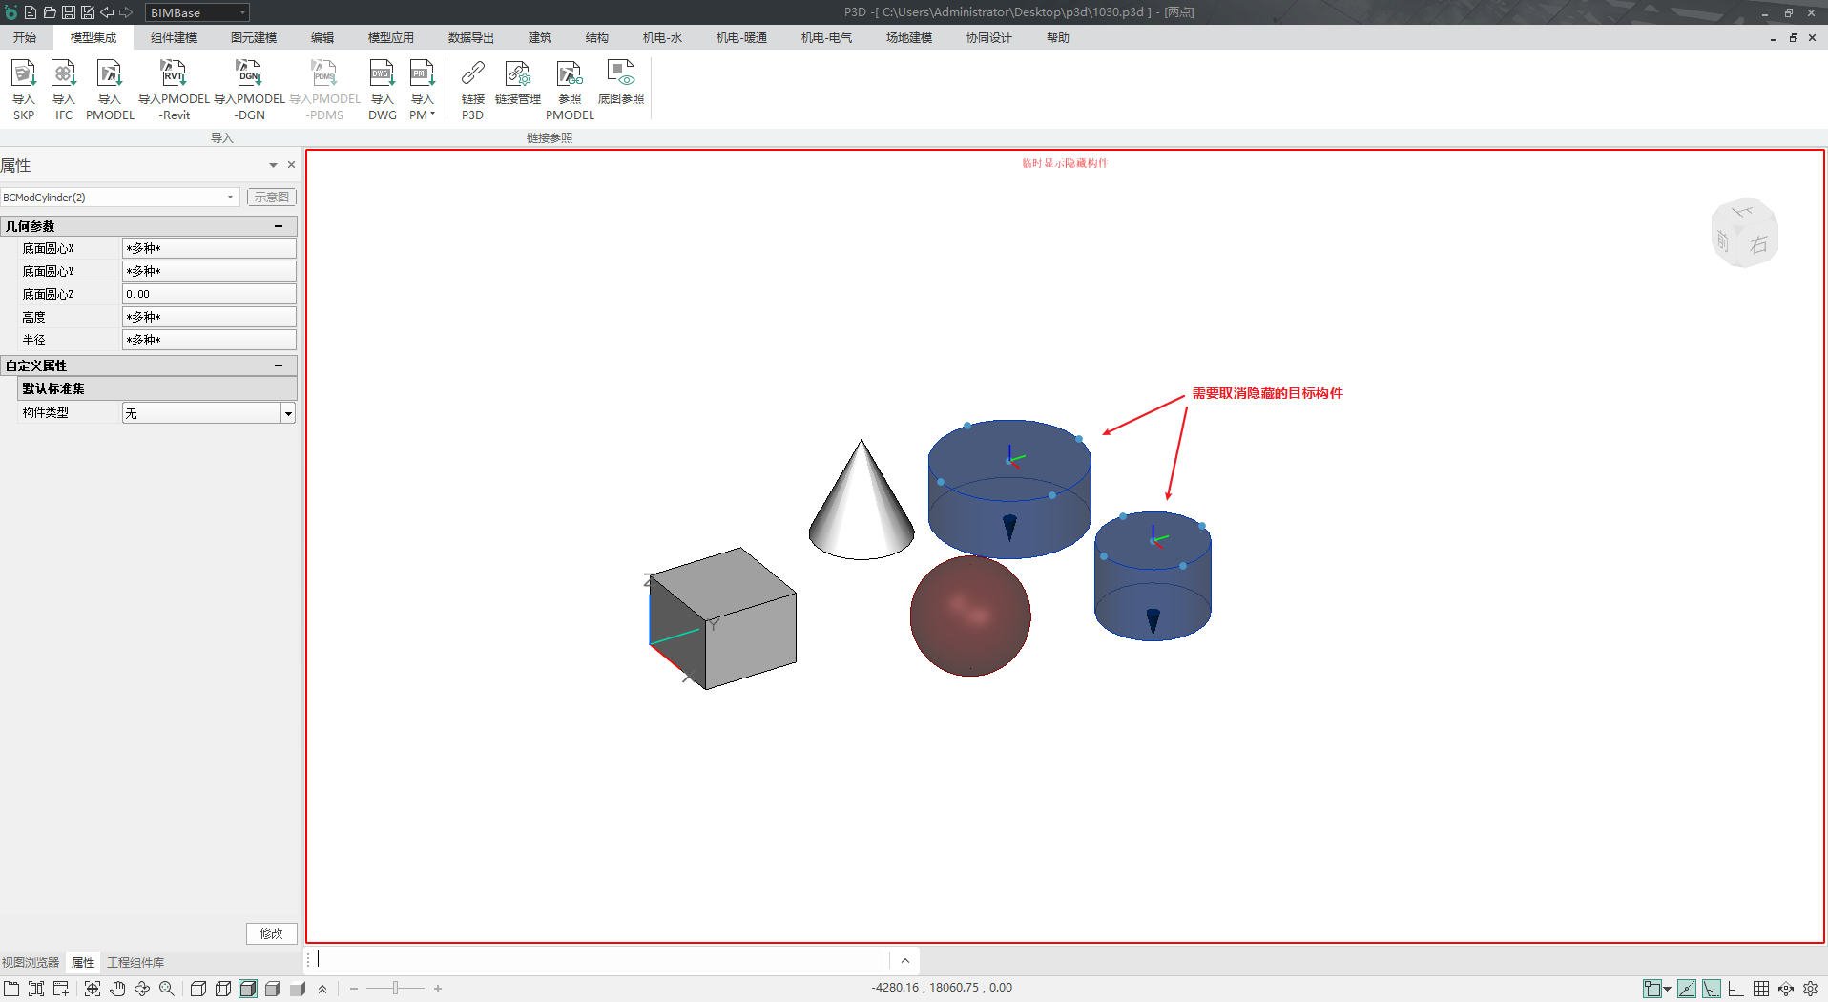The image size is (1828, 1002).
Task: Open the BIMBase dropdown in title bar
Action: coord(197,12)
